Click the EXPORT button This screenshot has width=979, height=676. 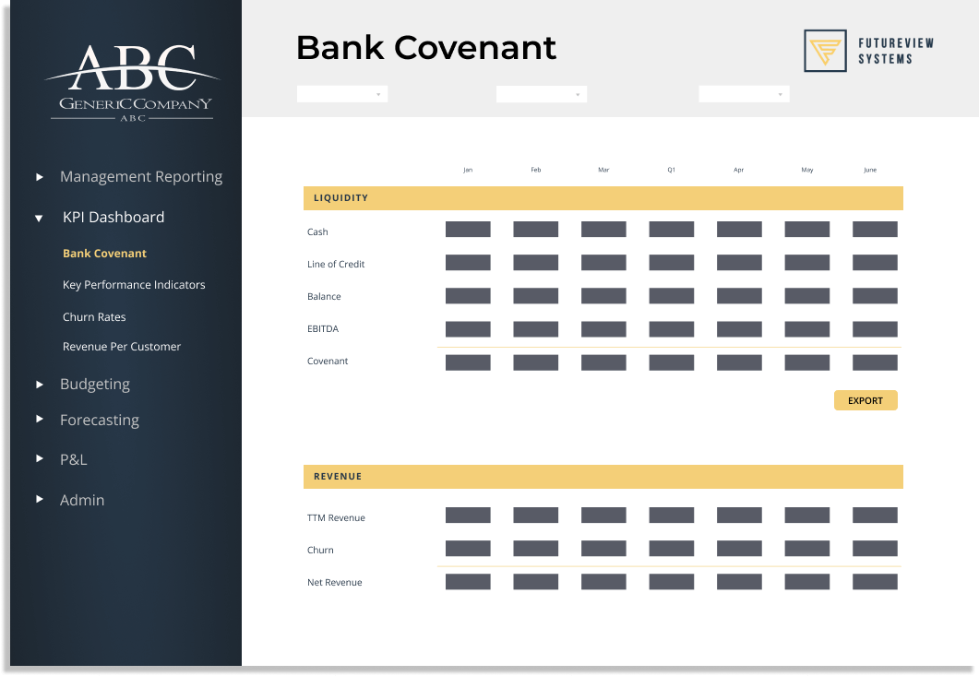coord(865,399)
